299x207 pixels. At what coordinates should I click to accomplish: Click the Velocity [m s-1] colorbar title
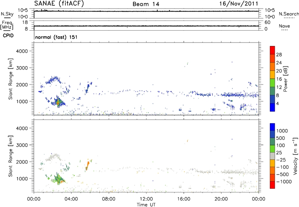point(295,156)
